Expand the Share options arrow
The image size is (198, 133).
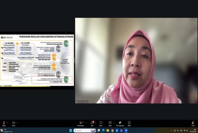(x=114, y=123)
